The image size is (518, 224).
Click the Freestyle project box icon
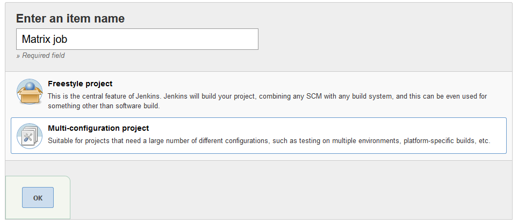pyautogui.click(x=30, y=92)
